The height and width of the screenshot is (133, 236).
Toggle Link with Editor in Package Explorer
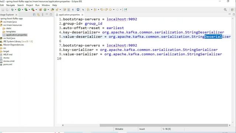[x=38, y=15]
